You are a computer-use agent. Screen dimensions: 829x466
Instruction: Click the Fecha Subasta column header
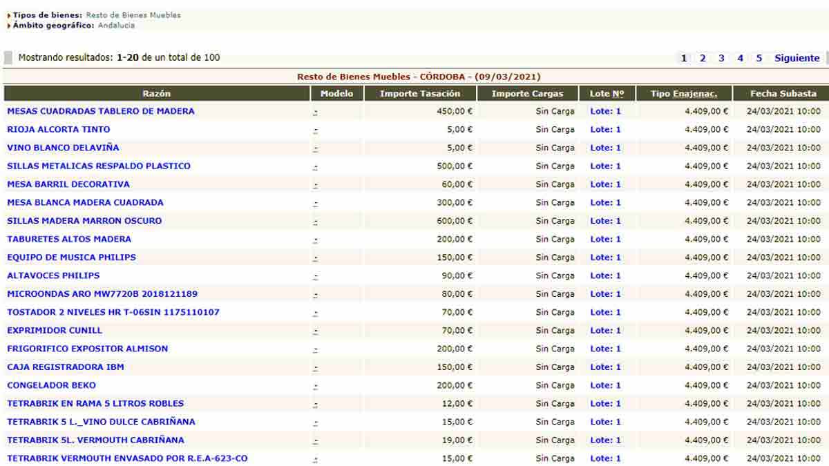[x=783, y=93]
